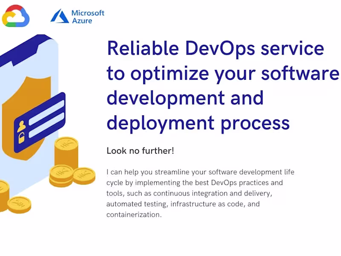The height and width of the screenshot is (256, 341).
Task: Click the "to optimize your software" line
Action: point(223,74)
